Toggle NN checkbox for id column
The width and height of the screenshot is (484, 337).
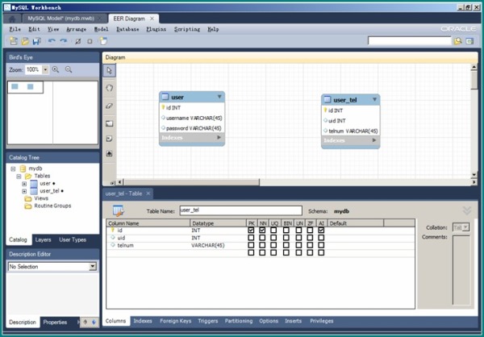point(262,231)
